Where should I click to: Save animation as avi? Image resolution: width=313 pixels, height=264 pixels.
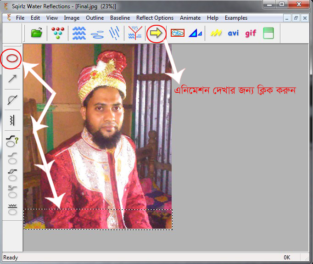click(233, 33)
